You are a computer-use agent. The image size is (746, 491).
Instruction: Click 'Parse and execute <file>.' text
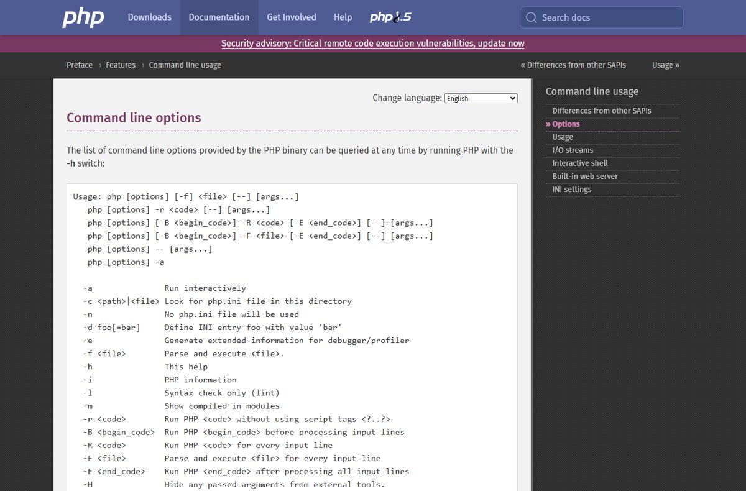click(224, 354)
